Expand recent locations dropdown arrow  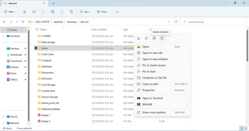point(17,22)
